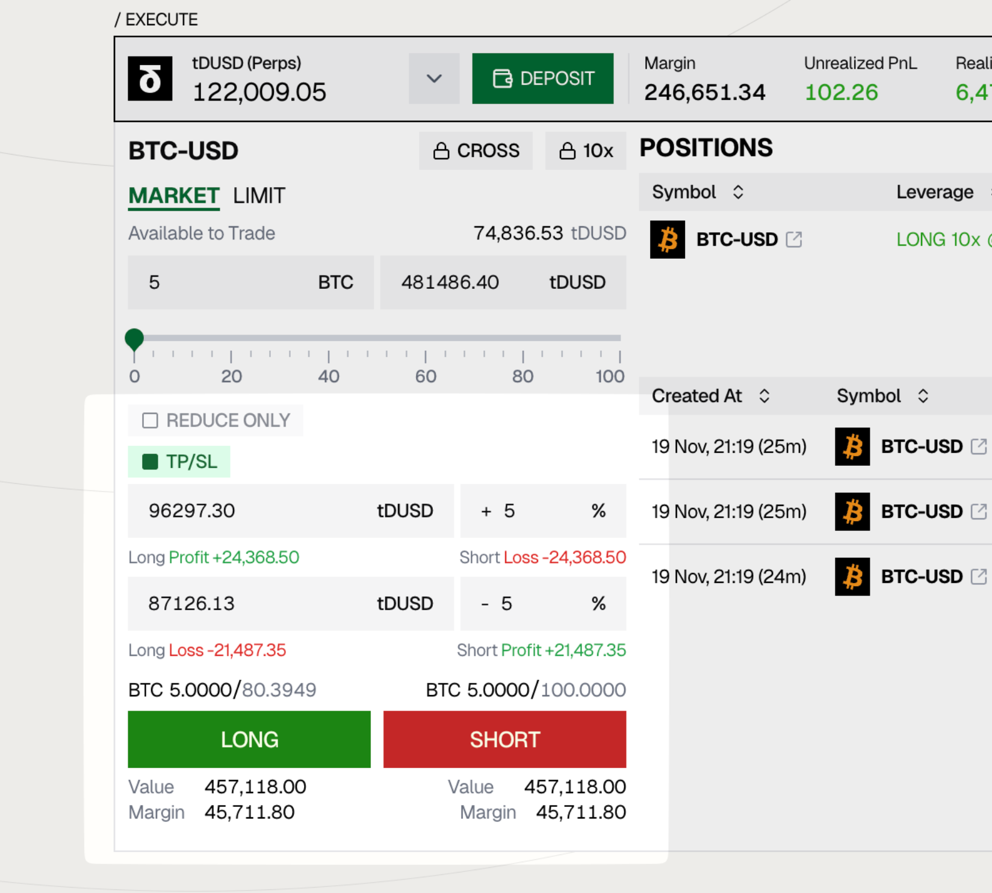Sort orders by Created At column

tap(764, 396)
